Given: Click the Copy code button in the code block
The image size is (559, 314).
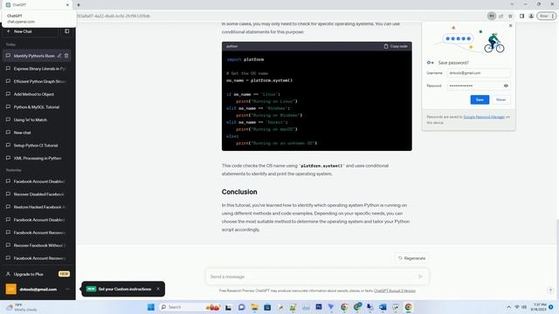Looking at the screenshot, I should point(396,46).
